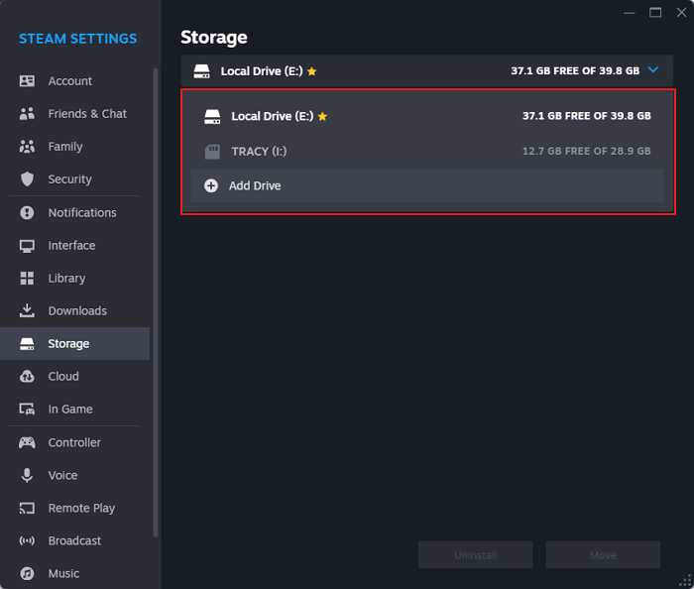
Task: Minimize the Steam Settings window
Action: [x=630, y=13]
